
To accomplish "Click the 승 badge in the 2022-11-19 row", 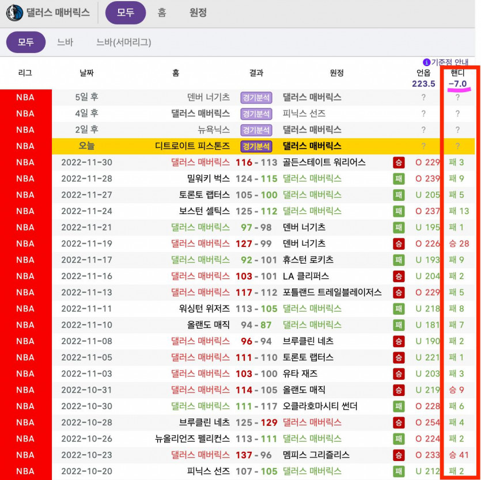I will coord(399,243).
